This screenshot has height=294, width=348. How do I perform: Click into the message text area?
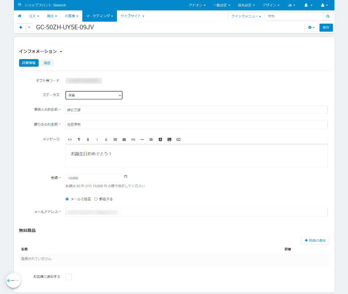tap(196, 156)
